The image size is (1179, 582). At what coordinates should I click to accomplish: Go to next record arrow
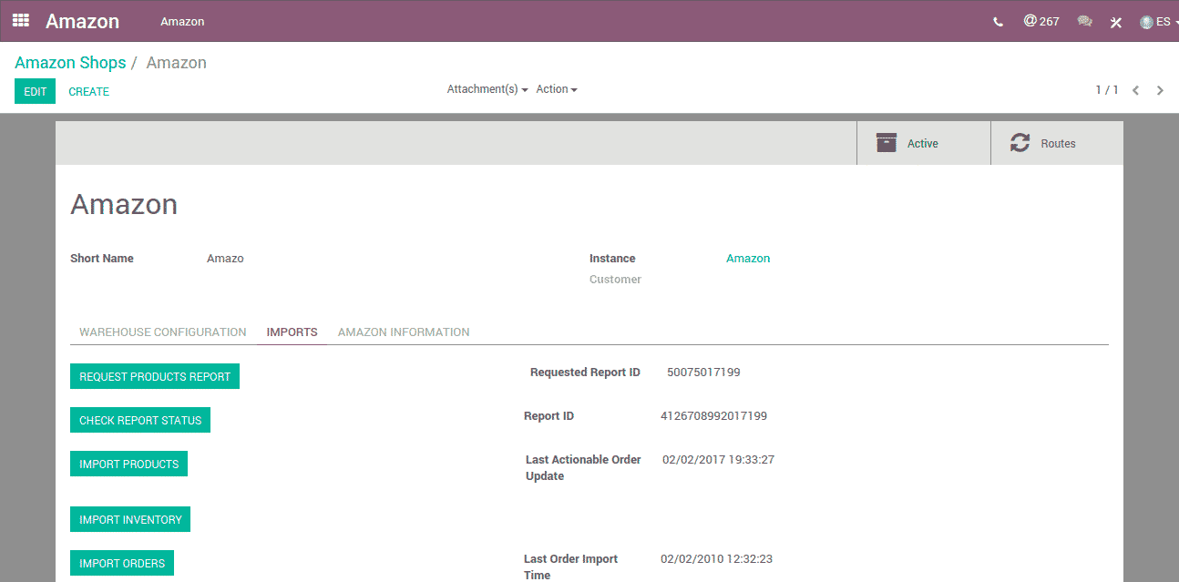pos(1160,90)
